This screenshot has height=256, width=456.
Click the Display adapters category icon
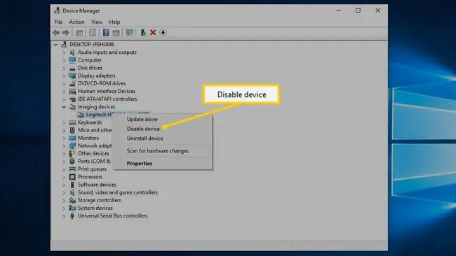72,76
